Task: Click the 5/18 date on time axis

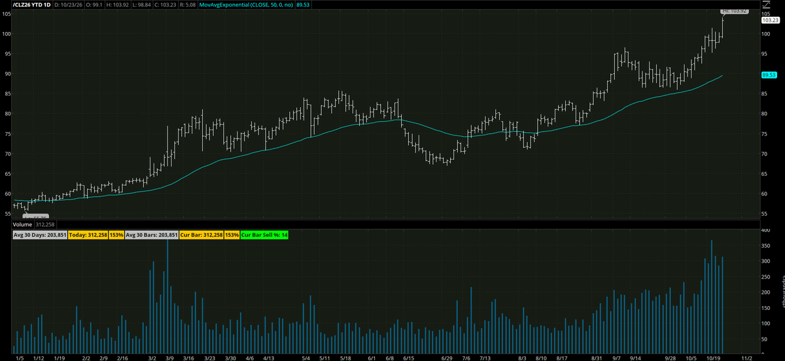Action: [x=345, y=358]
